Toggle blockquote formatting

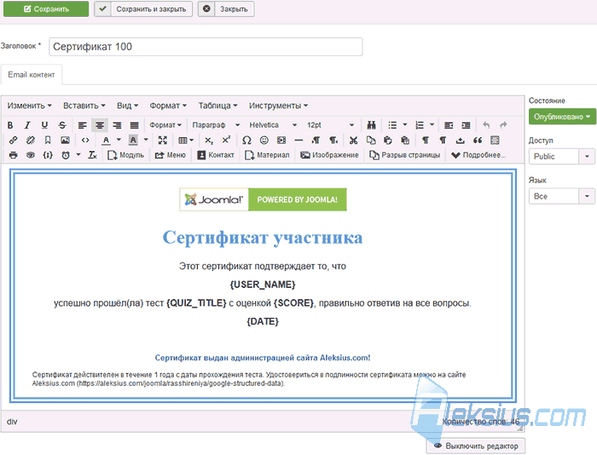(478, 141)
